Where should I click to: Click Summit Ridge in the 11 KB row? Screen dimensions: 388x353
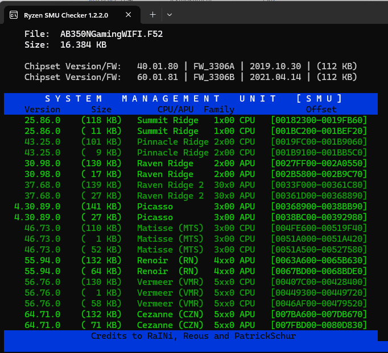168,131
